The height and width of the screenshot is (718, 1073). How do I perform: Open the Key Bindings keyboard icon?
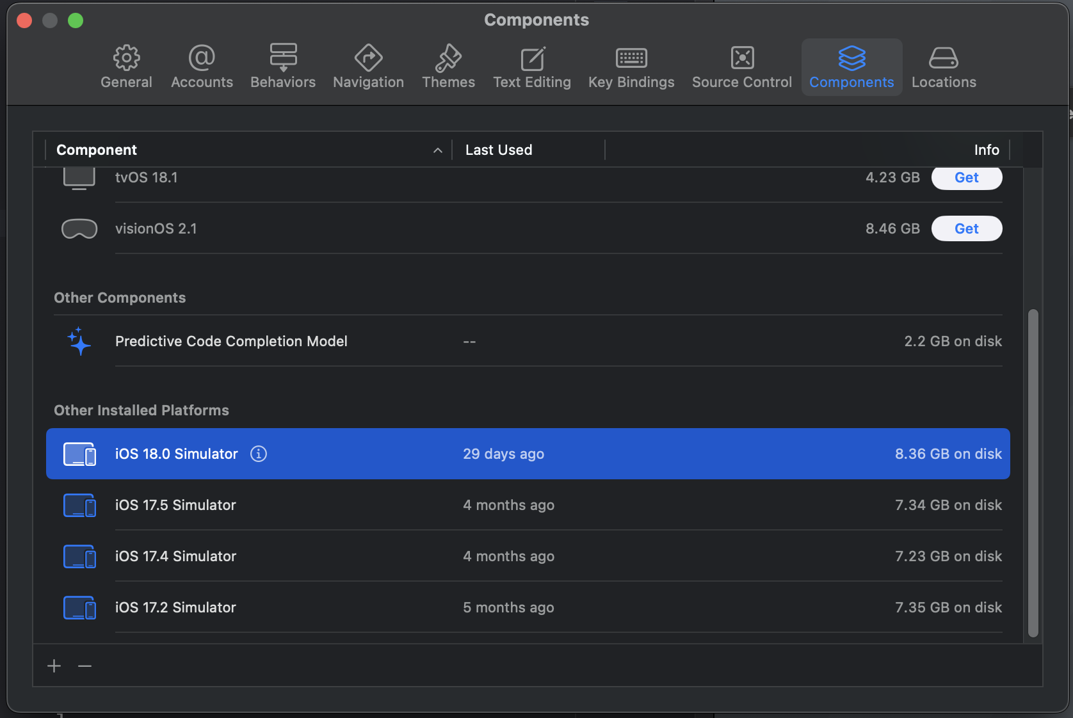pos(631,58)
